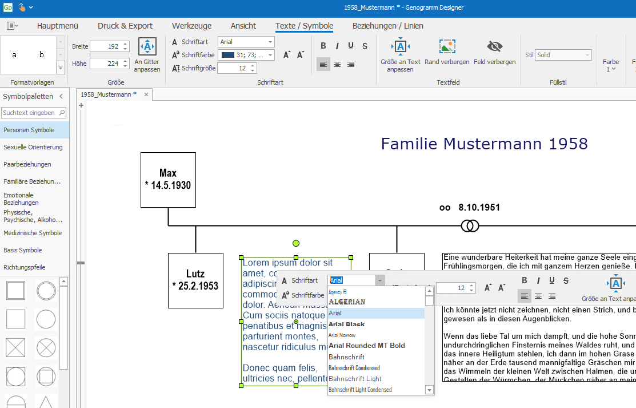Click the Schriftfarbe color swatch
Screen dimensions: 636x408
pyautogui.click(x=228, y=55)
